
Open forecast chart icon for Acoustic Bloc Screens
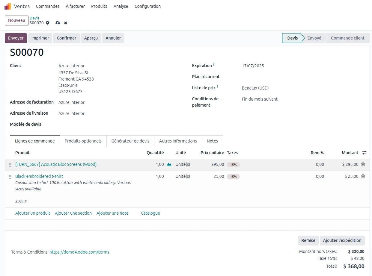tap(169, 164)
